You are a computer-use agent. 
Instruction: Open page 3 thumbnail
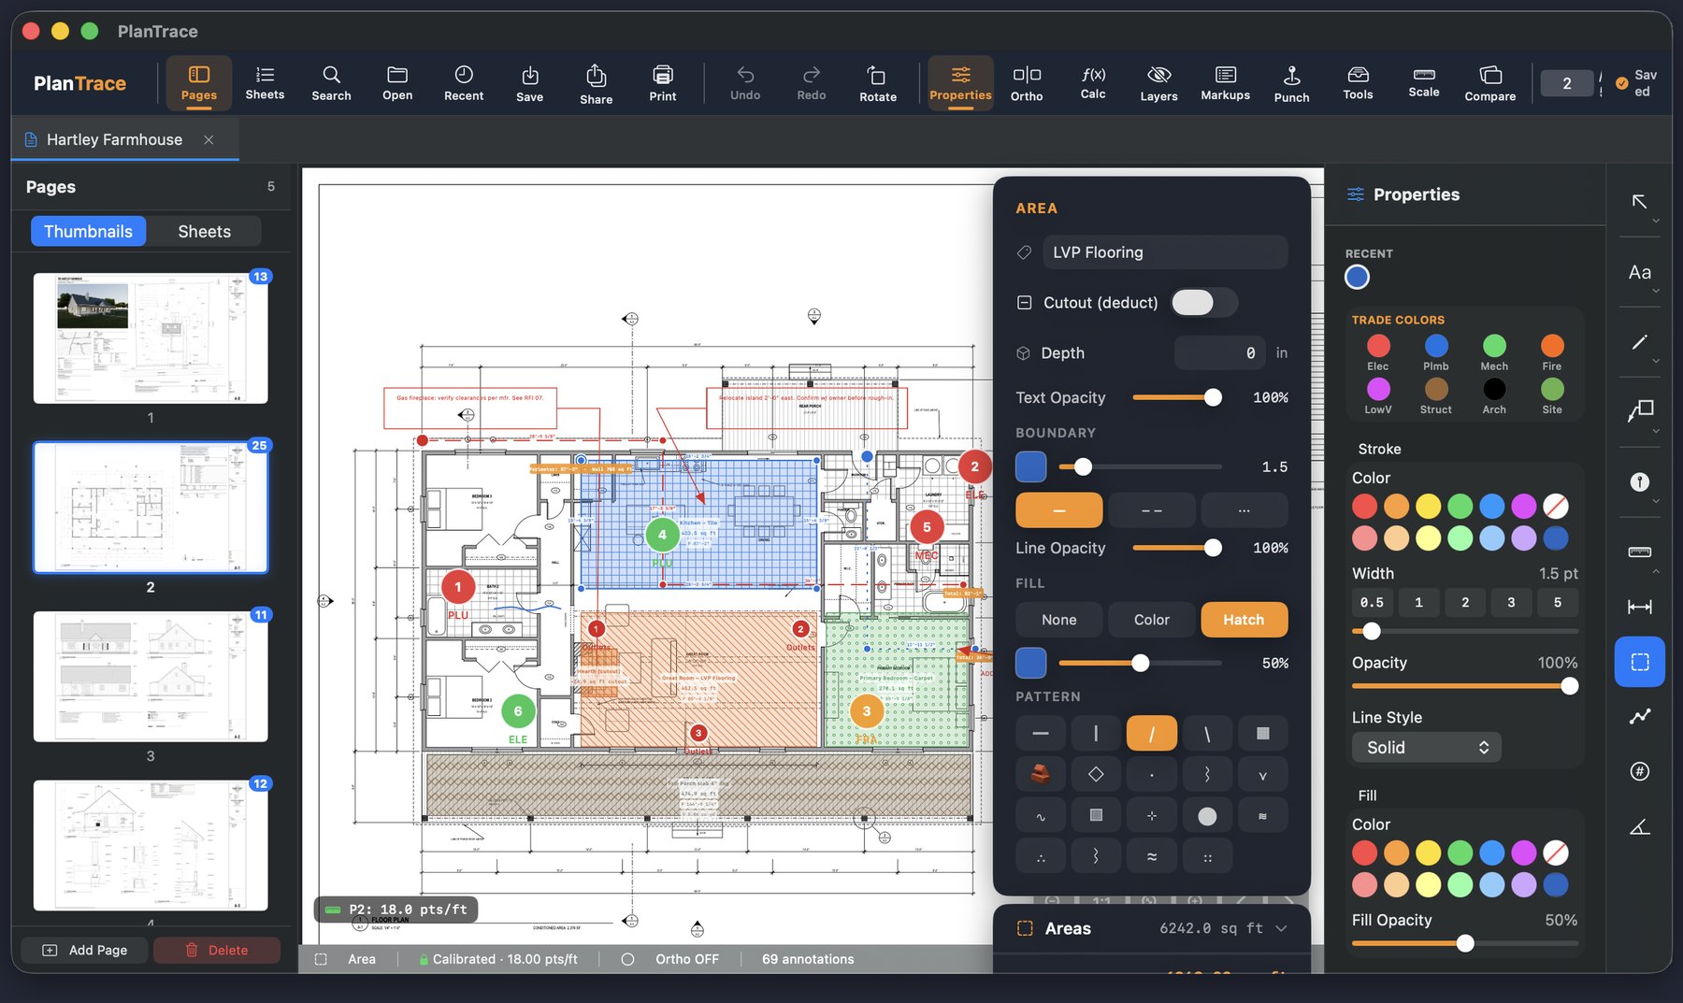(x=151, y=677)
